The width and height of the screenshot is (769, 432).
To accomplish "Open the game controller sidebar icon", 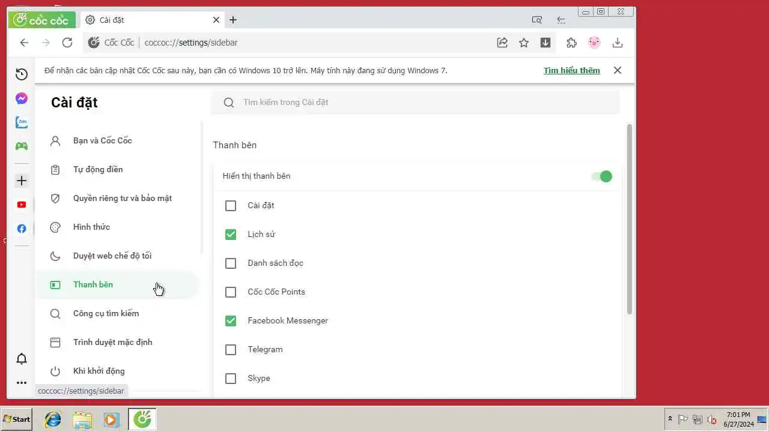I will [22, 146].
